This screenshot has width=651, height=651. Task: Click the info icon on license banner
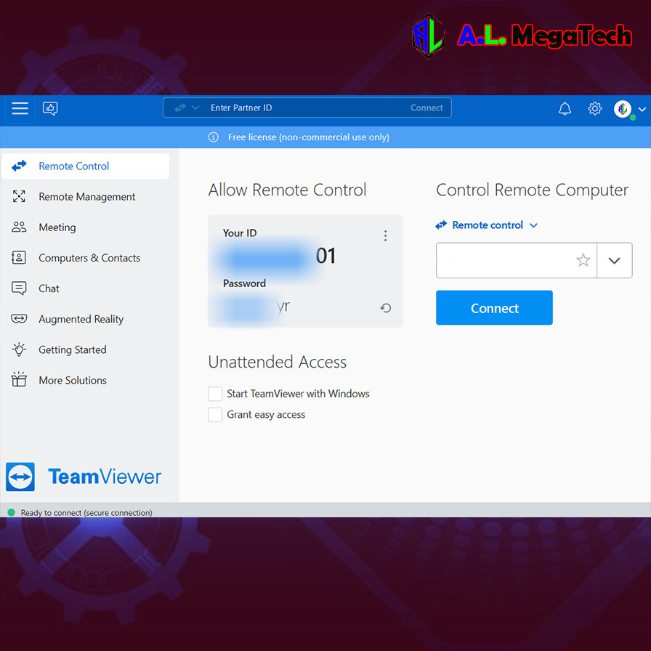(214, 137)
